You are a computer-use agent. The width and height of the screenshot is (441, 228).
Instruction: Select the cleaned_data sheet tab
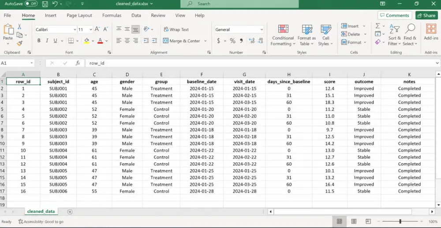pos(41,211)
